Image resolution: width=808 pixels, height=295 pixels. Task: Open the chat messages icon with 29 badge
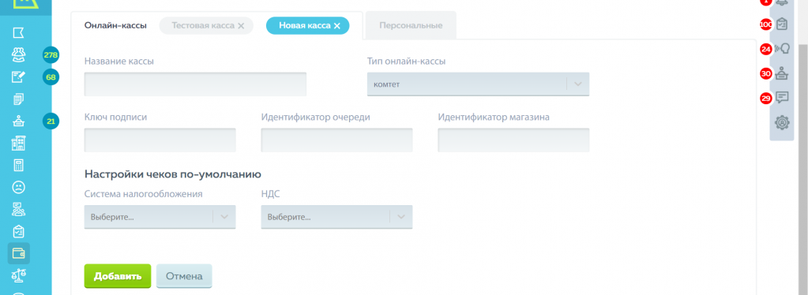(x=782, y=98)
